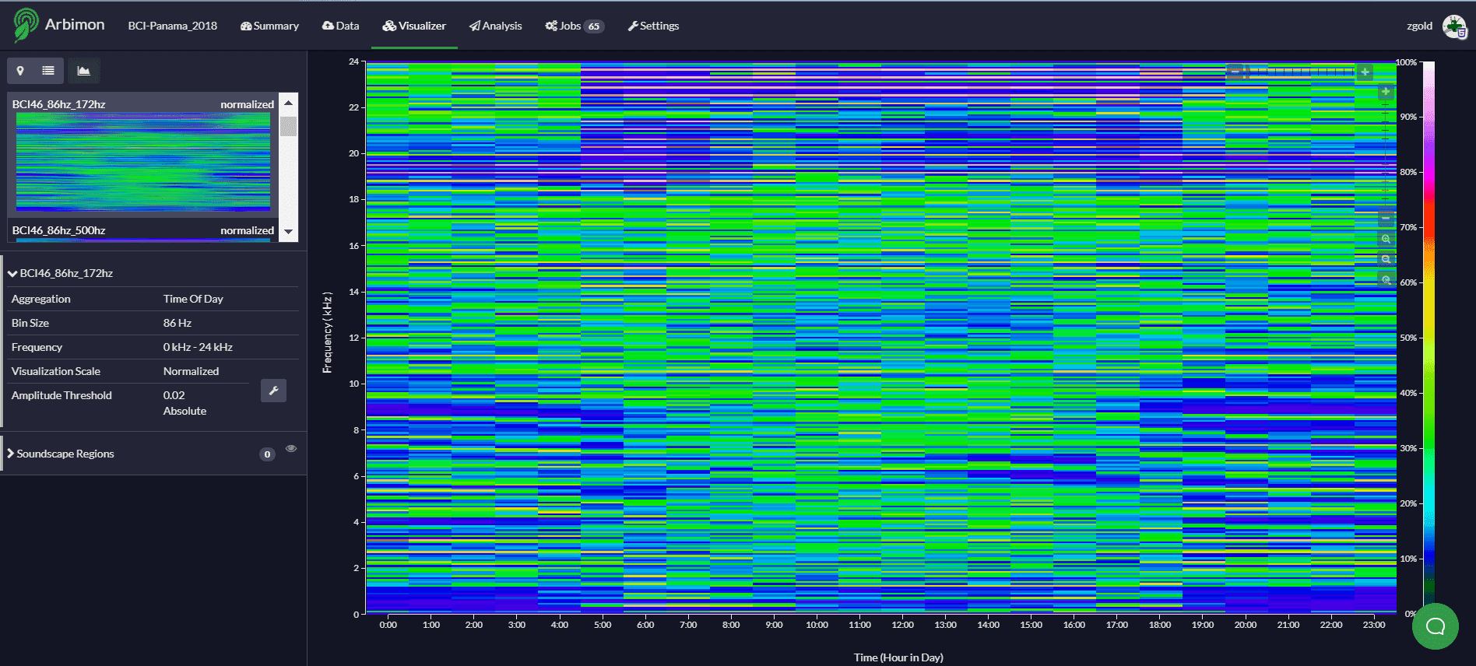Click the Aggregation value Time Of Day
Screen dimensions: 1476x666
(x=193, y=299)
